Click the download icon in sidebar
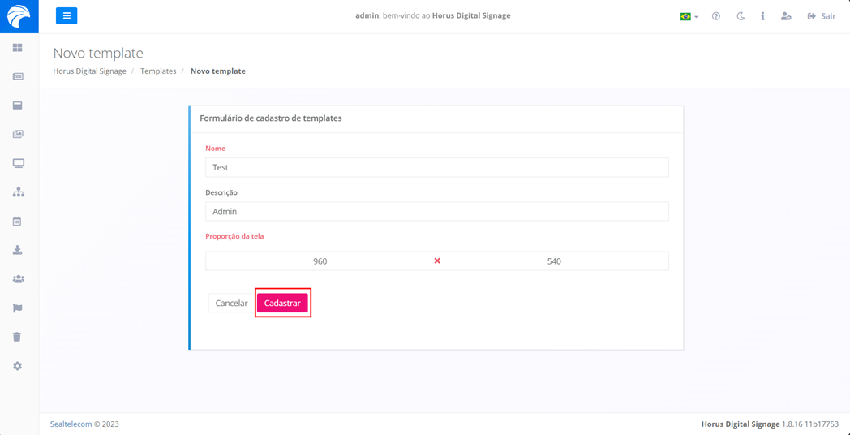The height and width of the screenshot is (435, 850). [18, 250]
